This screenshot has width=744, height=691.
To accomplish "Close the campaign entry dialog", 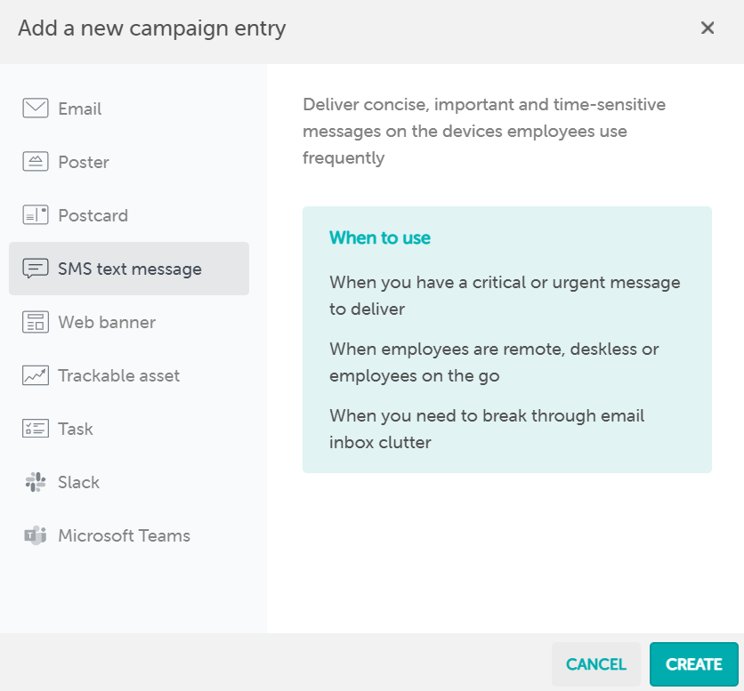I will (x=708, y=28).
